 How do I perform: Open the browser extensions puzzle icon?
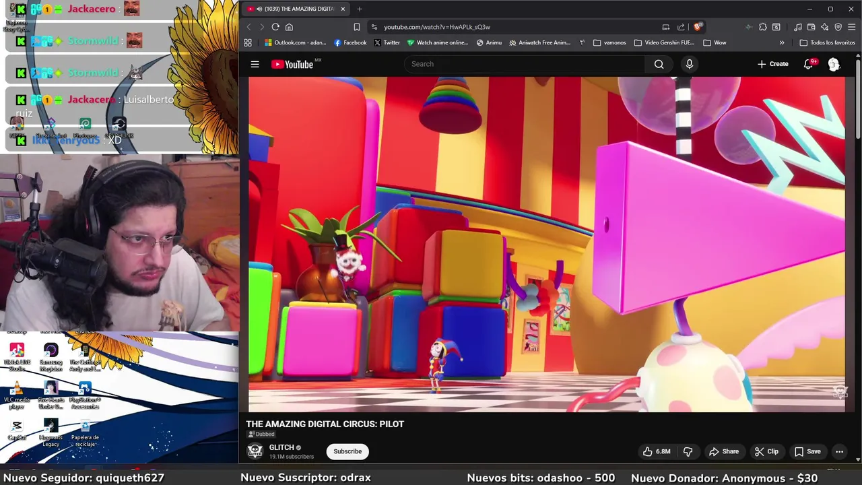pos(762,27)
